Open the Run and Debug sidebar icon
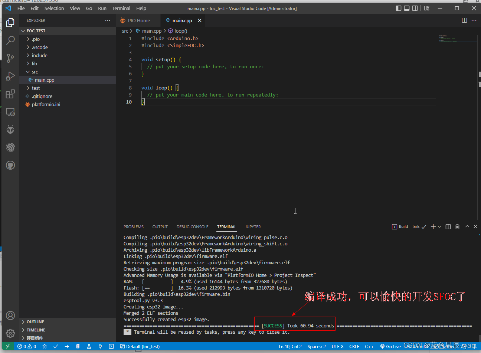The height and width of the screenshot is (353, 481). click(x=10, y=76)
